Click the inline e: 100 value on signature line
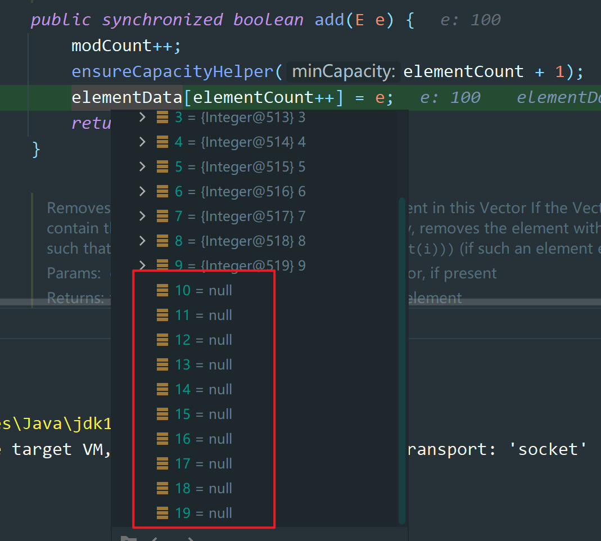This screenshot has height=541, width=601. [x=471, y=20]
